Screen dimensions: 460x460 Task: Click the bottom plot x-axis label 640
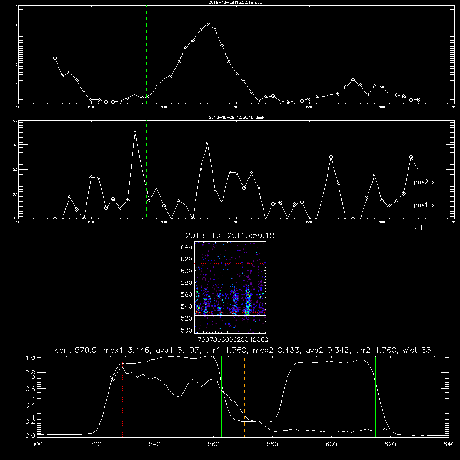tap(449, 444)
